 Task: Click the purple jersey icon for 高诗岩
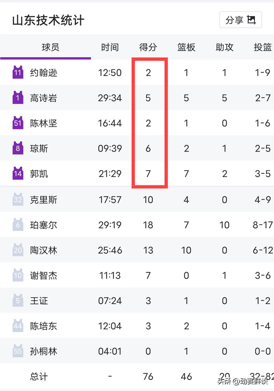pos(17,98)
